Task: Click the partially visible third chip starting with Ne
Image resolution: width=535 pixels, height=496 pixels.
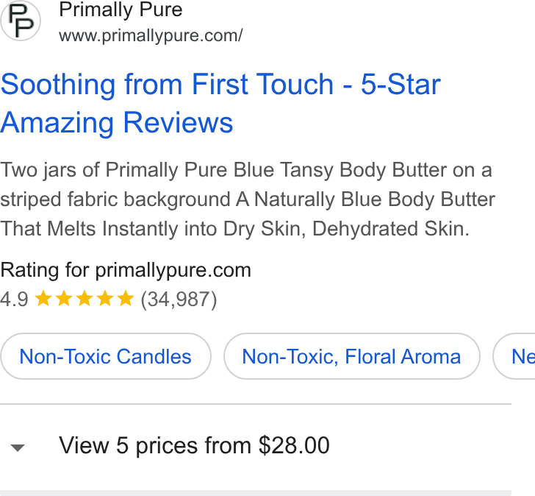Action: pos(514,356)
